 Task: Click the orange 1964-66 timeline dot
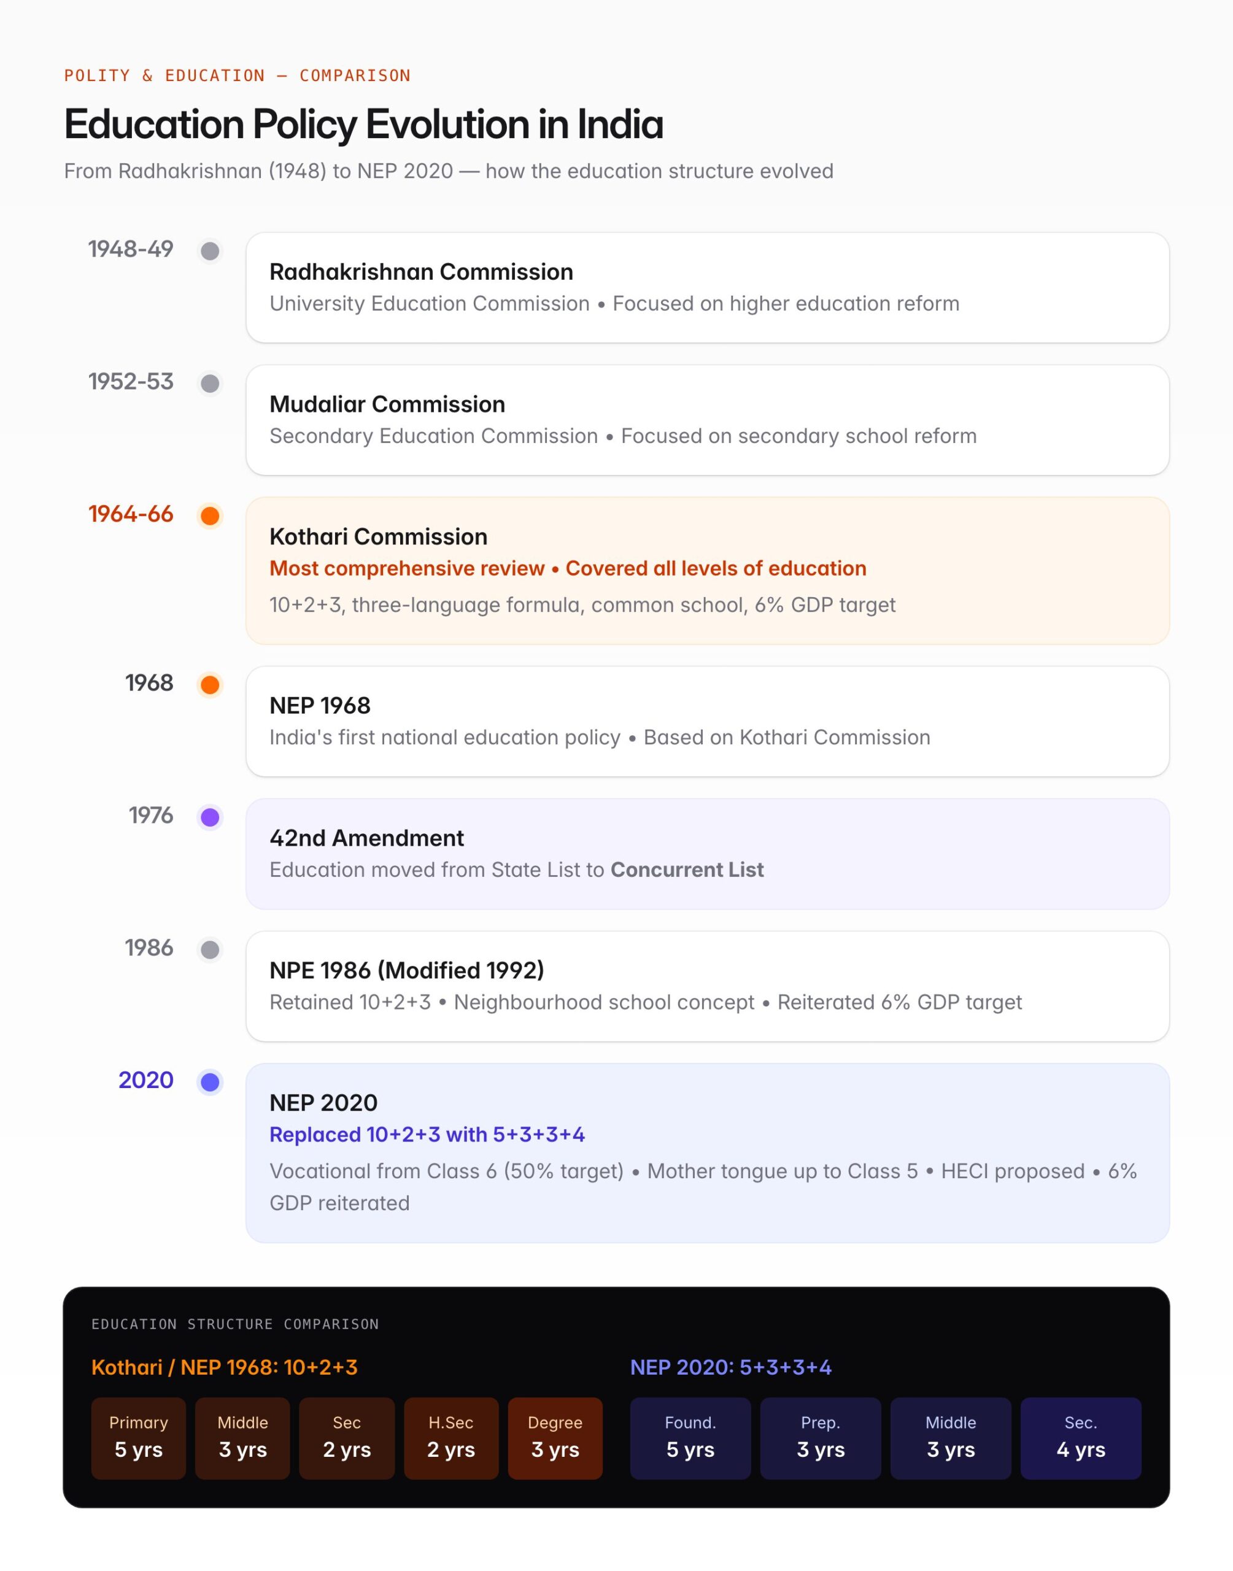210,516
